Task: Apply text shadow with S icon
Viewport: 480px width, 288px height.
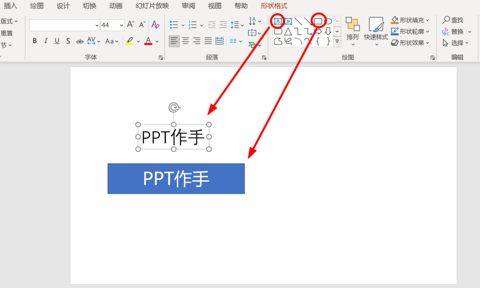Action: coord(68,41)
